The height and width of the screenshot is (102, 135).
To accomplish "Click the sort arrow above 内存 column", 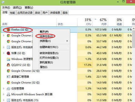I will pos(96,19).
